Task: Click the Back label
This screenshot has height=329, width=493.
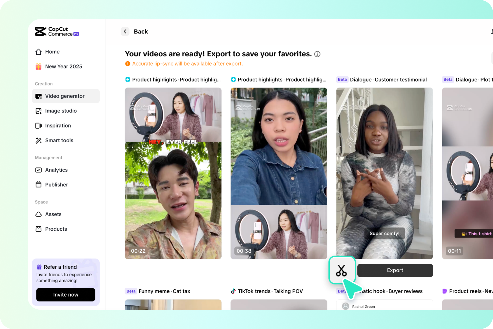Action: click(x=141, y=31)
